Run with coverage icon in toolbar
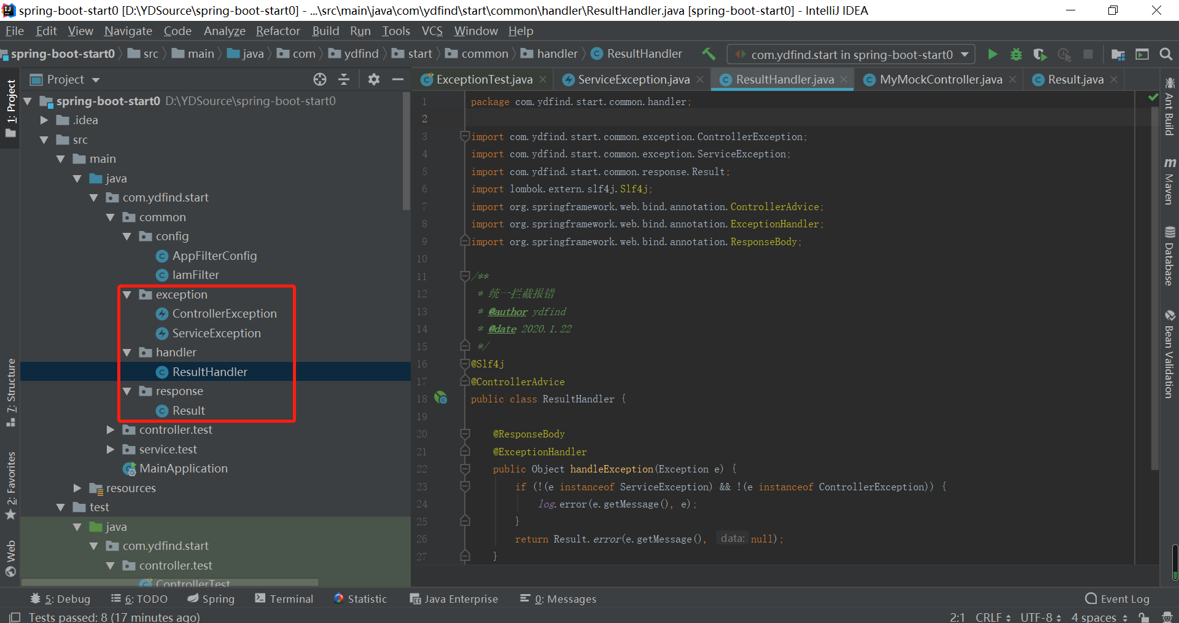The width and height of the screenshot is (1179, 623). pyautogui.click(x=1040, y=54)
